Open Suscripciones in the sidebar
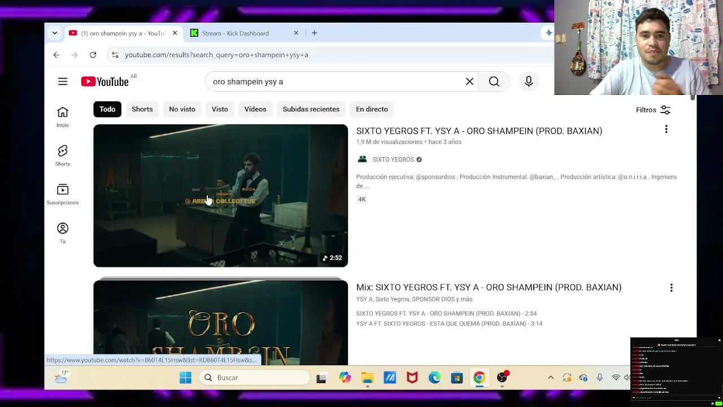Screen dimensions: 723x407 pos(63,194)
